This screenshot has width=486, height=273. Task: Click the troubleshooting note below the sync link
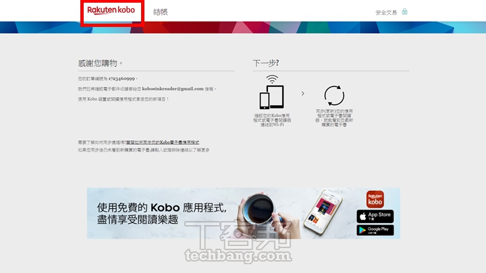tap(144, 150)
